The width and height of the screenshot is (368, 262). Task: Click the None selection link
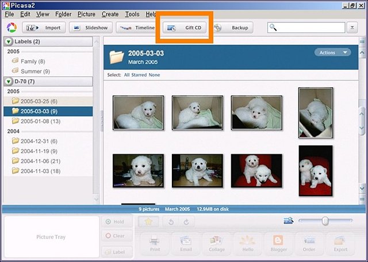pyautogui.click(x=154, y=75)
